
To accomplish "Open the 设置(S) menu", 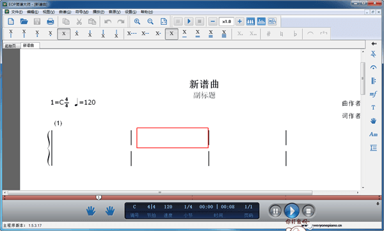I will (131, 11).
